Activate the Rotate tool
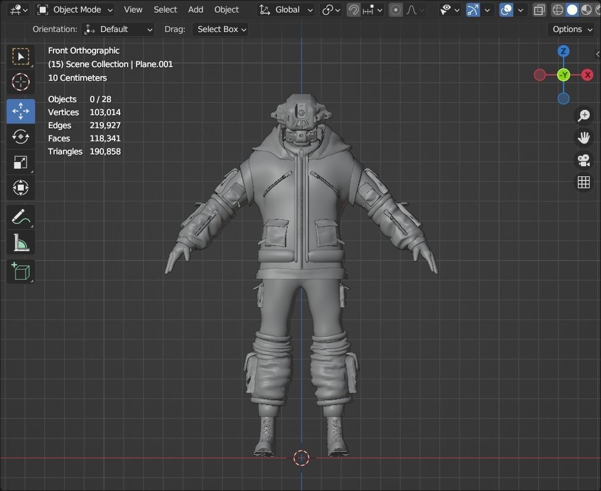The width and height of the screenshot is (601, 491). (x=21, y=137)
